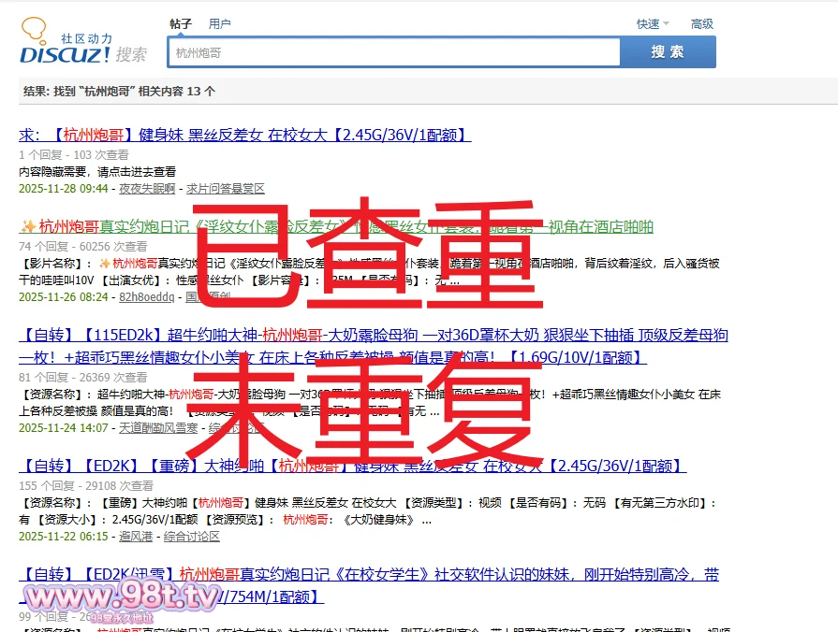Image resolution: width=838 pixels, height=632 pixels.
Task: Expand the 快速 dropdown
Action: click(x=653, y=23)
